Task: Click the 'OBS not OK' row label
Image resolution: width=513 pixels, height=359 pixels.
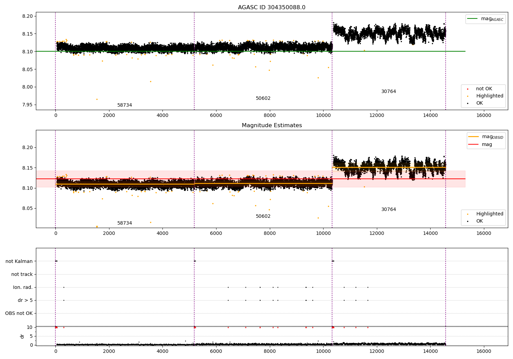Action: [x=19, y=313]
